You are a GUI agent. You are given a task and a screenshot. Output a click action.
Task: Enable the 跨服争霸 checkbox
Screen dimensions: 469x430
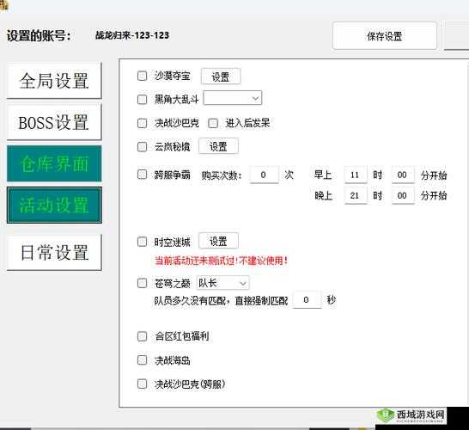142,175
